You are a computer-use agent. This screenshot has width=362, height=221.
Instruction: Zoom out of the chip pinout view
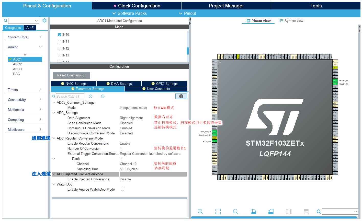[x=236, y=212]
